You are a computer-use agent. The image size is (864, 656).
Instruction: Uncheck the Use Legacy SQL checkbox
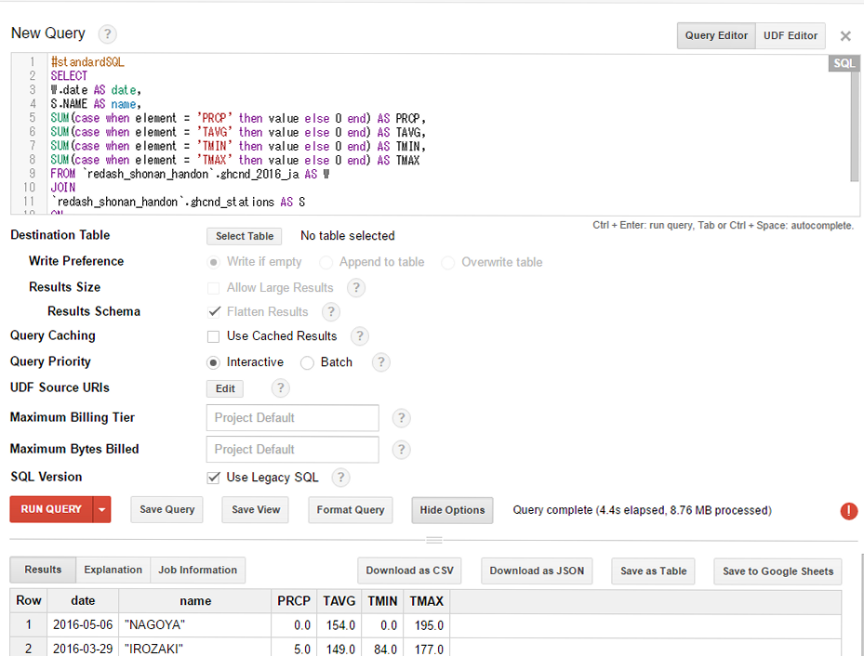click(x=214, y=478)
